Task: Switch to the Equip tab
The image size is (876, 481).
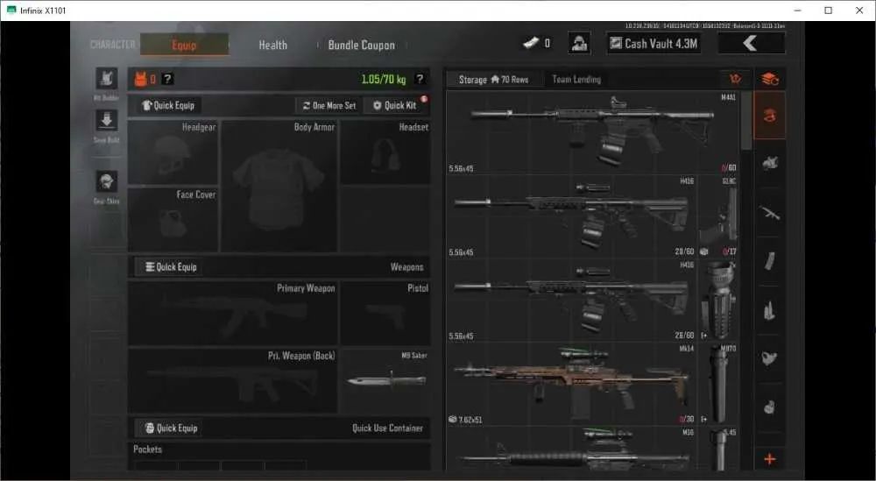Action: tap(184, 45)
